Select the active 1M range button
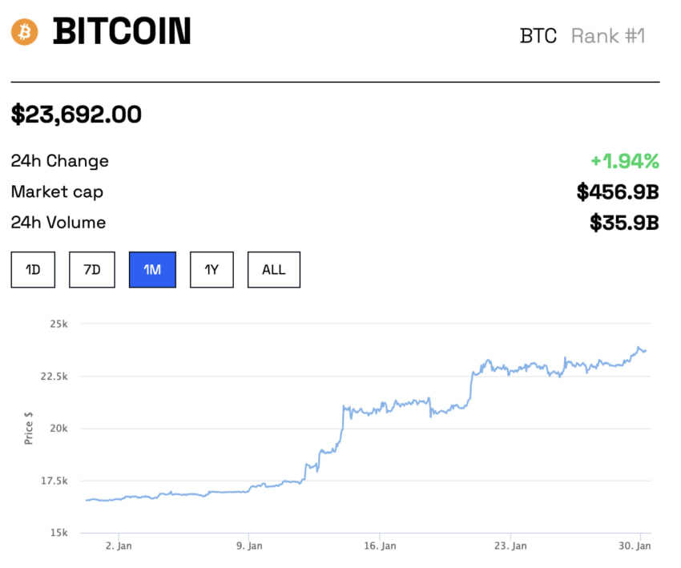681x568 pixels. point(152,270)
